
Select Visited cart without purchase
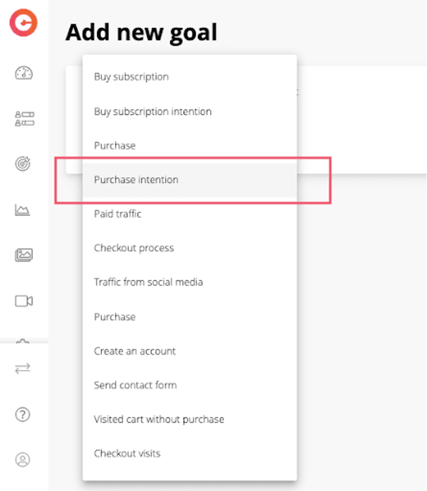(x=190, y=419)
